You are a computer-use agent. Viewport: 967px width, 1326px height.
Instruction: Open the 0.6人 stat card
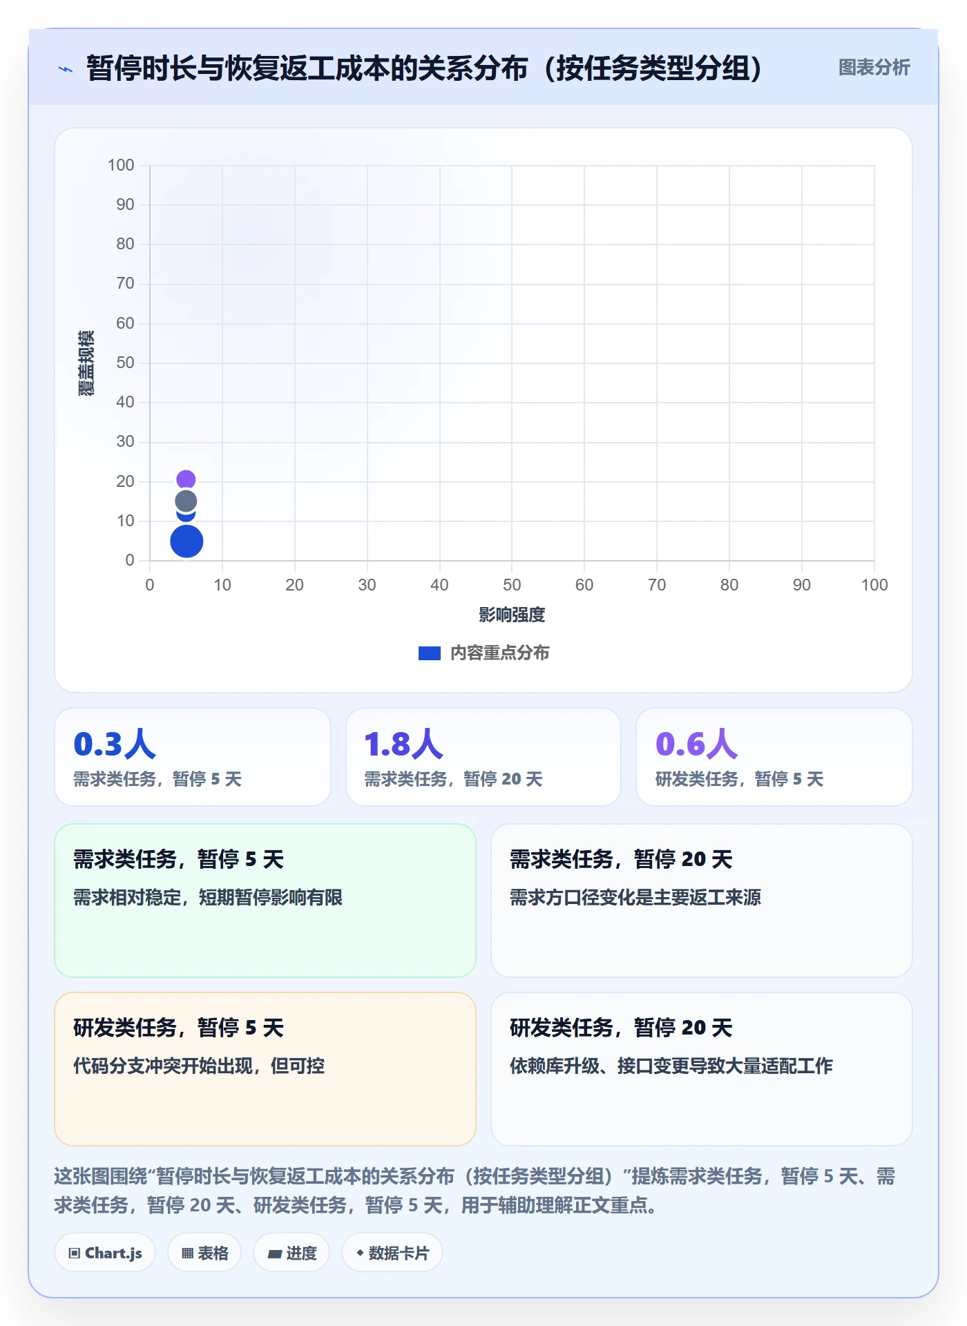(x=774, y=757)
